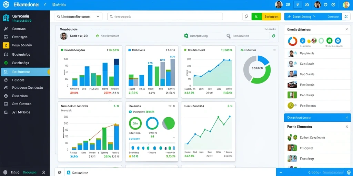Collapse the blue section header in the right panel

click(317, 118)
